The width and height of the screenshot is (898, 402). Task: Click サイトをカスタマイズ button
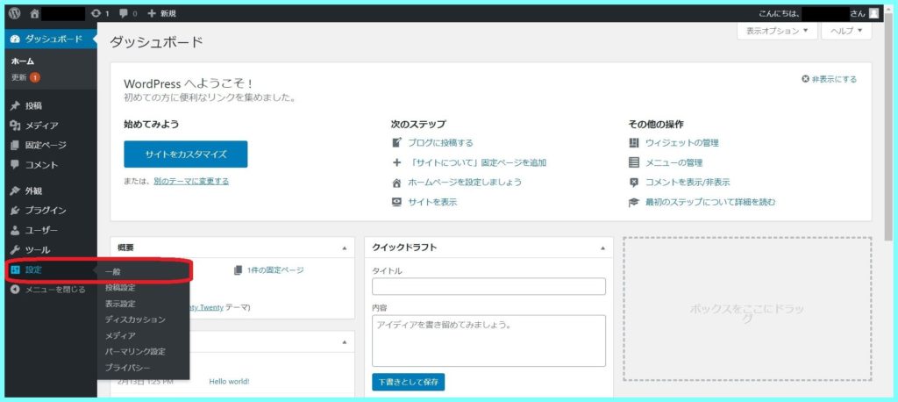coord(186,154)
